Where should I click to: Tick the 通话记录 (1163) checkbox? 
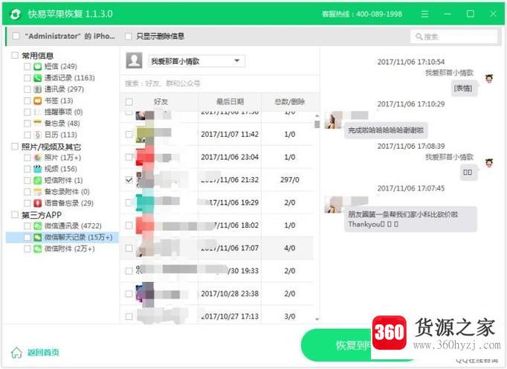pos(28,78)
